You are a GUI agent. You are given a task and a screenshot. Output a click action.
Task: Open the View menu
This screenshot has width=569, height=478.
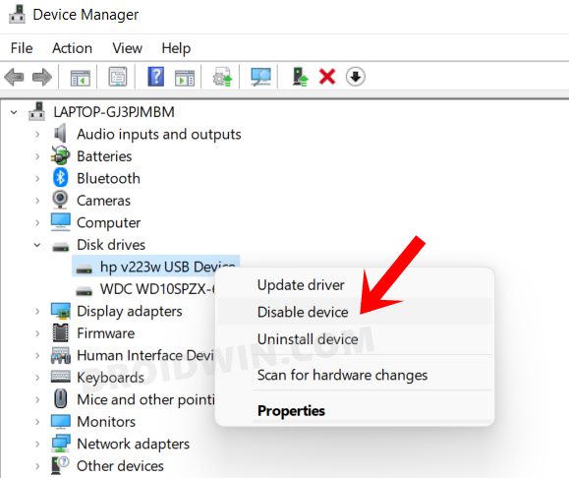[128, 48]
